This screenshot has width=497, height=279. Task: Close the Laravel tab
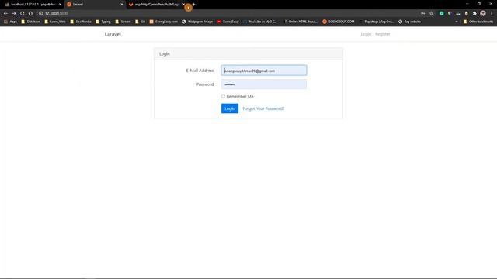(122, 5)
